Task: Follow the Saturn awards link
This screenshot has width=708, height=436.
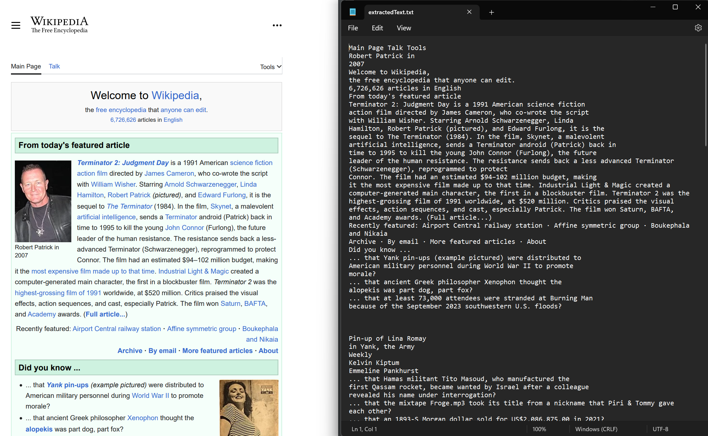Action: pos(230,304)
